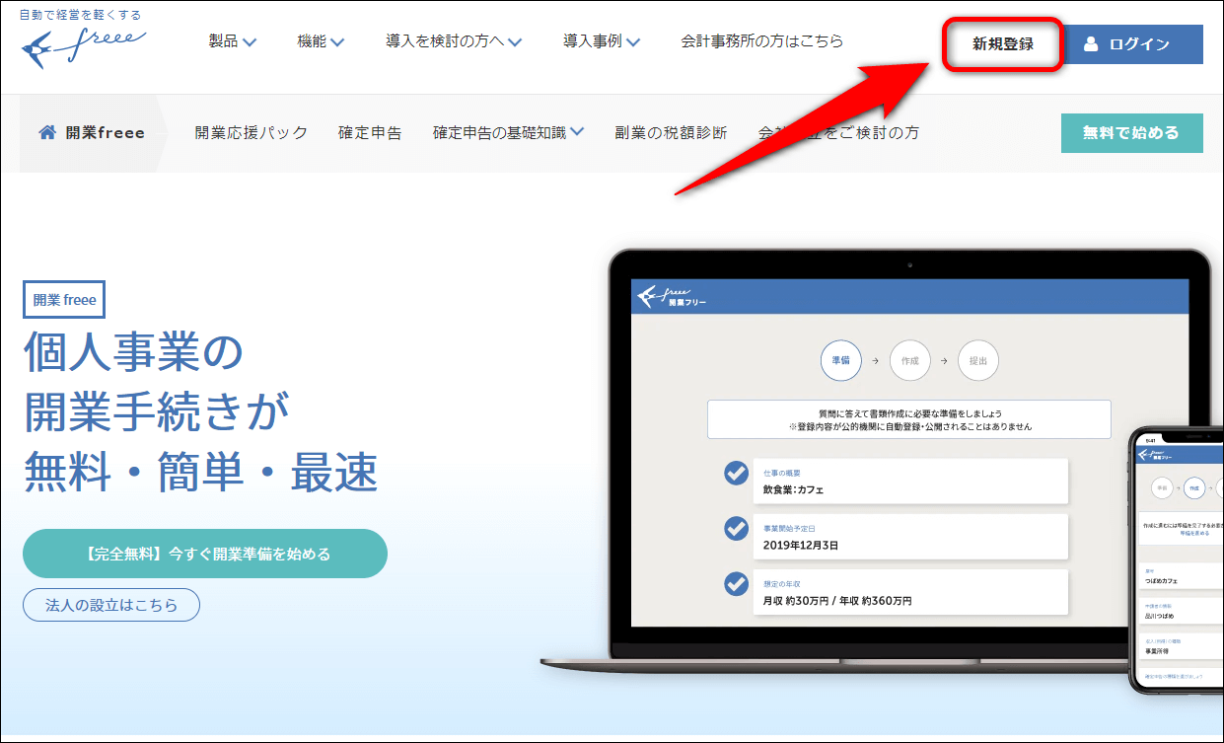Click the first blue checkmark for 仕事の概要
The width and height of the screenshot is (1224, 743).
tap(736, 474)
